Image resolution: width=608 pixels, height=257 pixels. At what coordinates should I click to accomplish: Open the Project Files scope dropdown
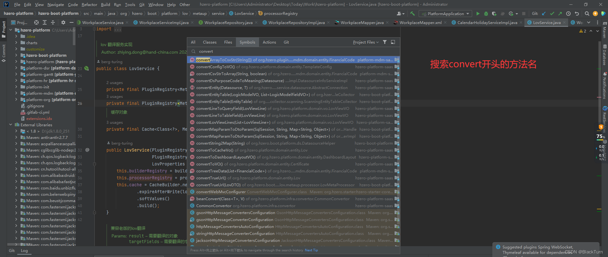[x=366, y=42]
